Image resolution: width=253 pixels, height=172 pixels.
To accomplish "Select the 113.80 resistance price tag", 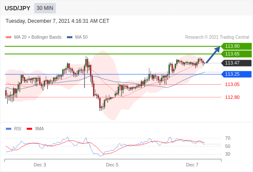I will [236, 46].
